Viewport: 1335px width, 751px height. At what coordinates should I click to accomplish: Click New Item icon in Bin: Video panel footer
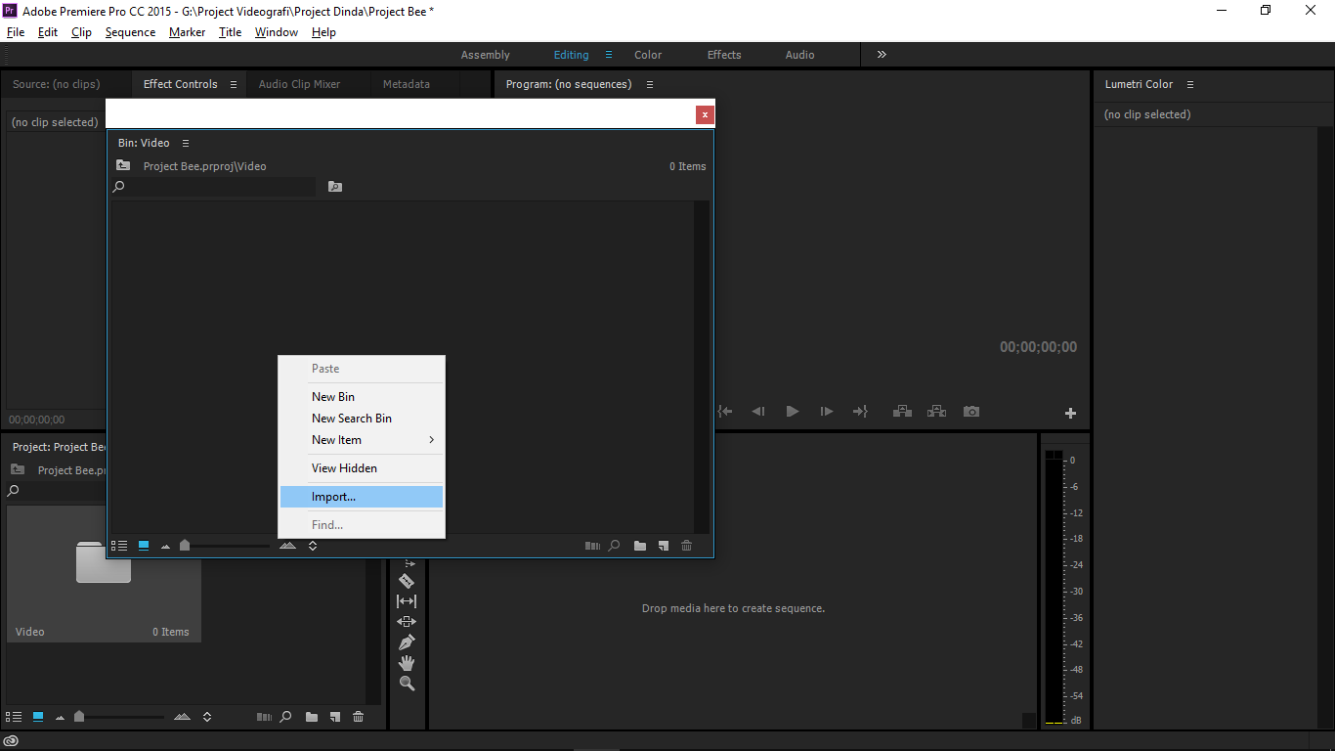[x=664, y=546]
